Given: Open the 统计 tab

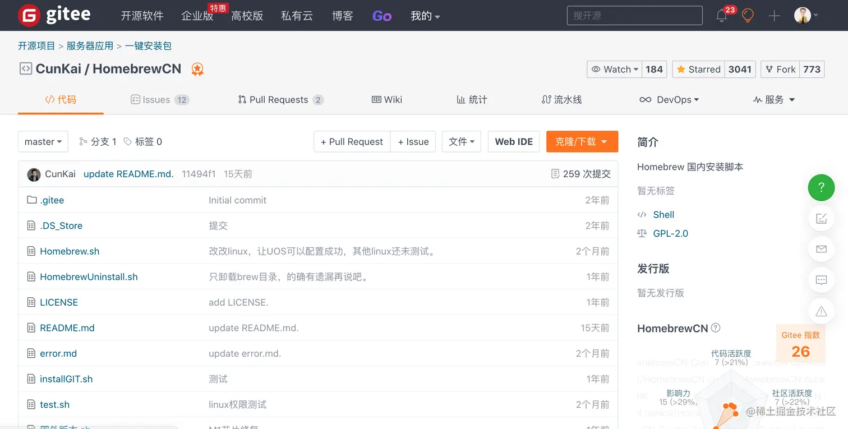Looking at the screenshot, I should [x=472, y=99].
